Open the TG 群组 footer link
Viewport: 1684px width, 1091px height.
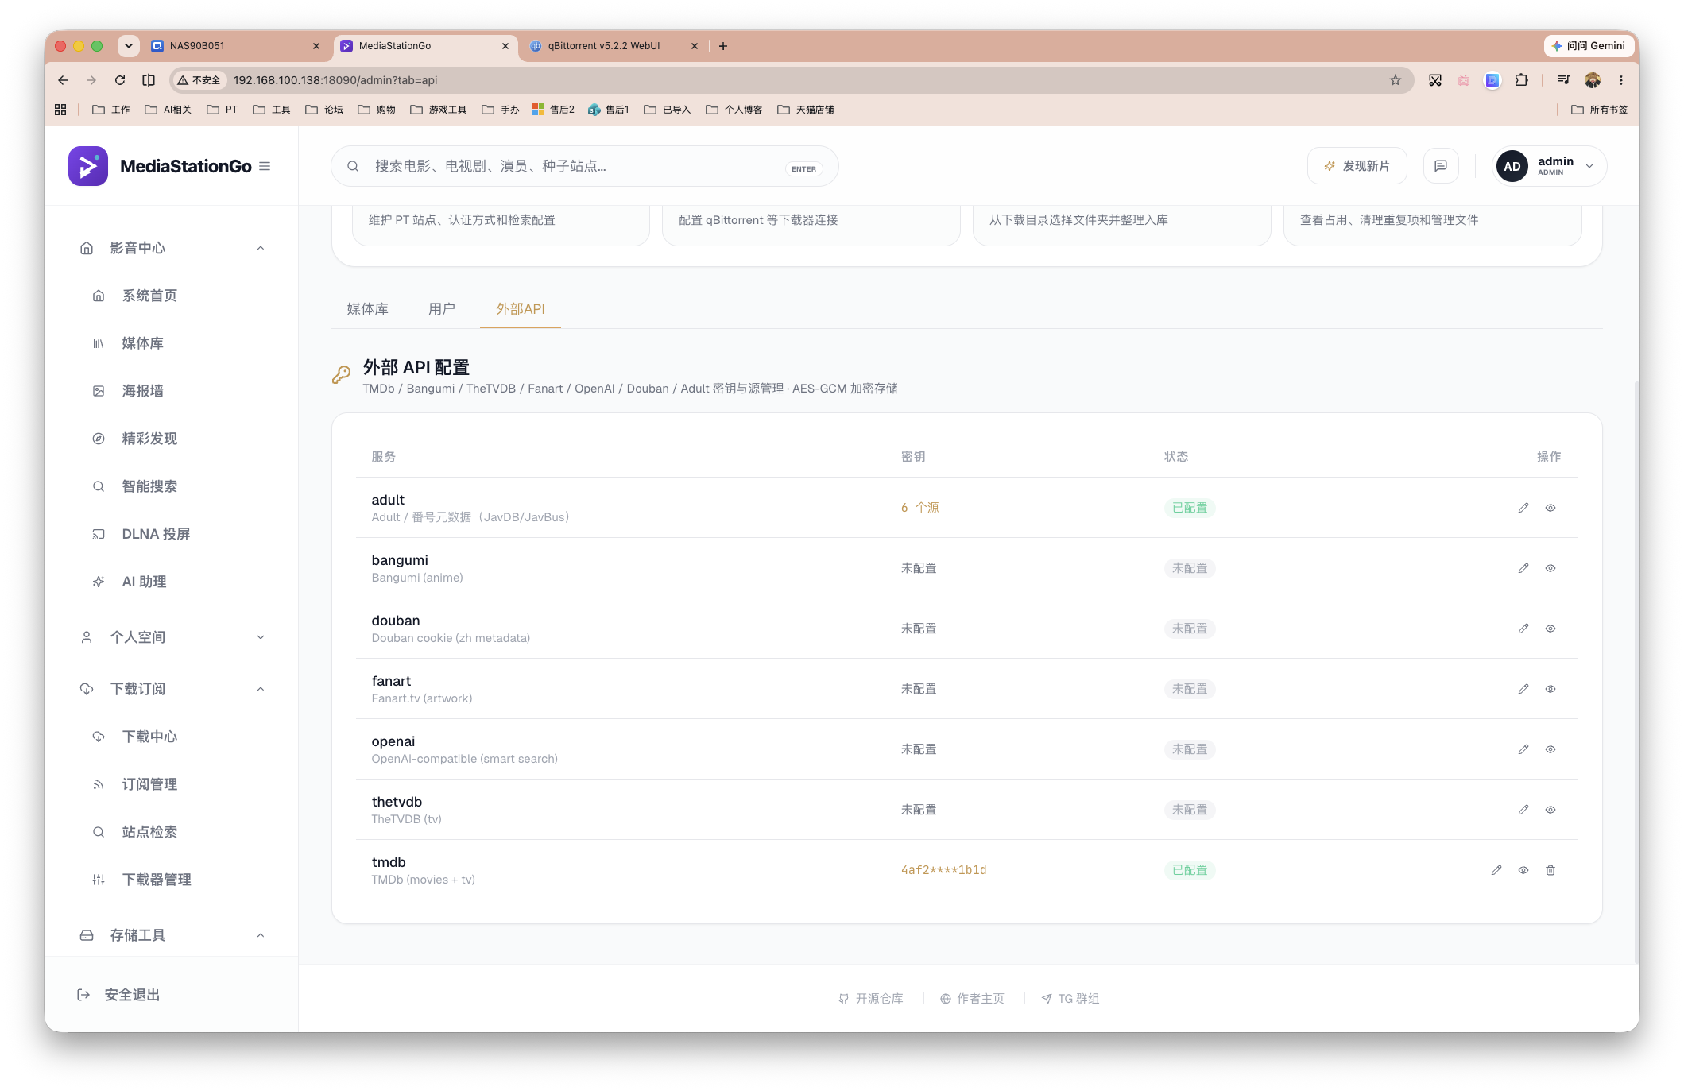pos(1070,999)
